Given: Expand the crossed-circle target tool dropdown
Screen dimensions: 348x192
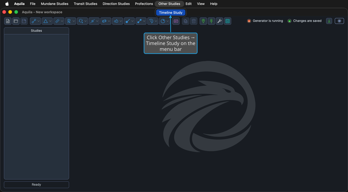Looking at the screenshot, I should pos(97,21).
